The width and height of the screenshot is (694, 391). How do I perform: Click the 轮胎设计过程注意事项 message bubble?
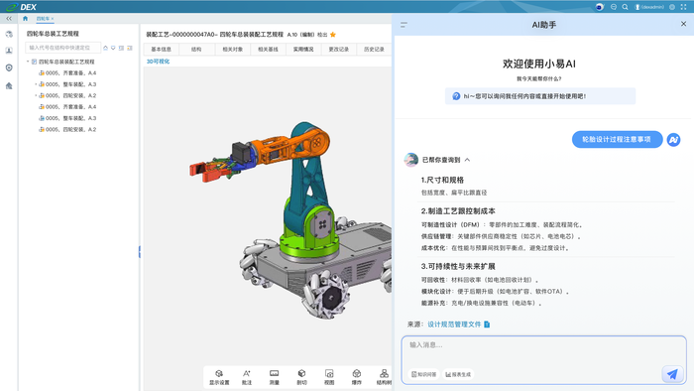[x=617, y=140]
